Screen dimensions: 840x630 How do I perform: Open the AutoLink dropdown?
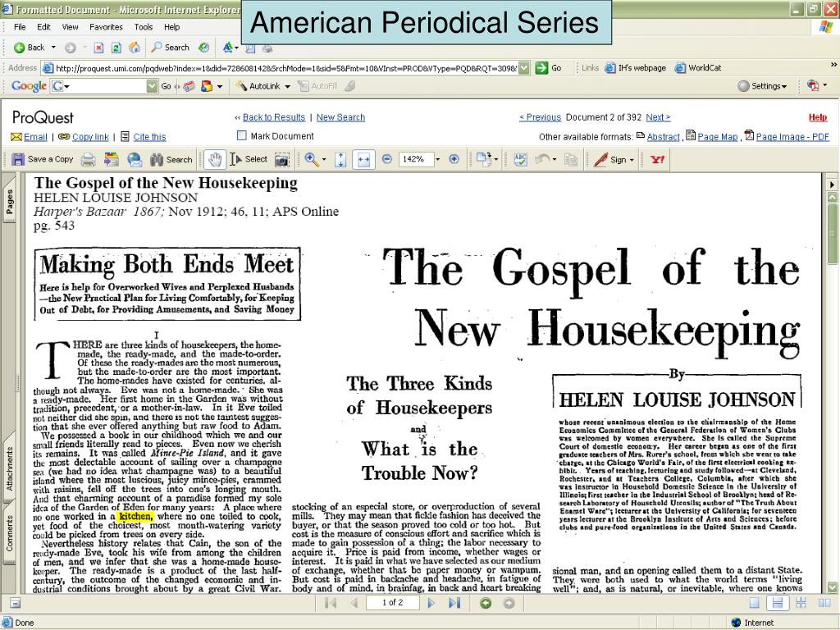(287, 86)
